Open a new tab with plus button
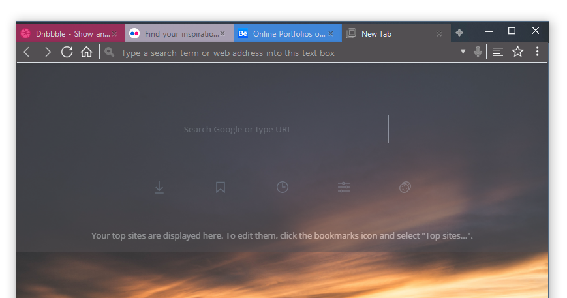Image resolution: width=567 pixels, height=298 pixels. (x=459, y=33)
